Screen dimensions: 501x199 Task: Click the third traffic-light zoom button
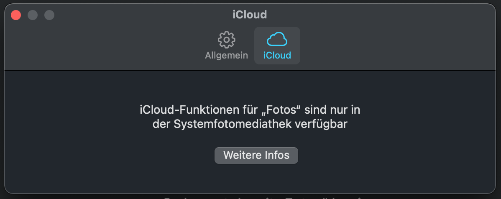pos(49,15)
